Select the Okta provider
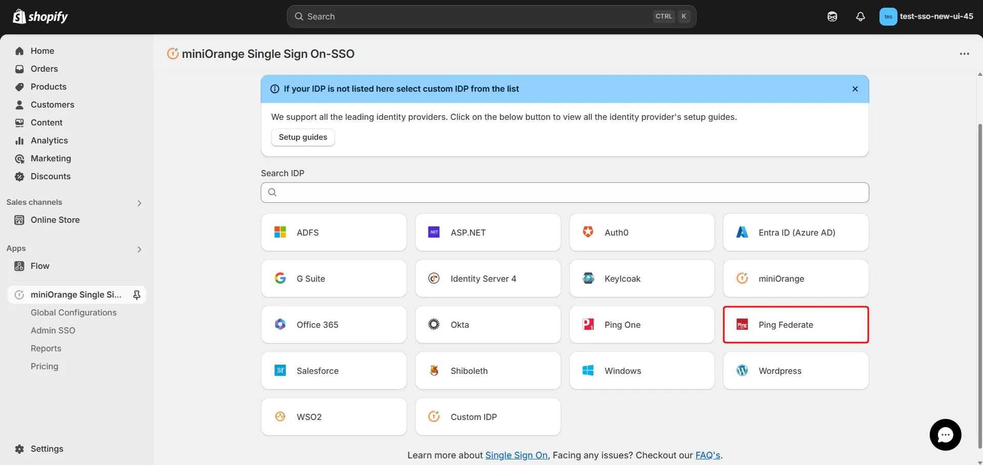This screenshot has width=983, height=465. (488, 325)
